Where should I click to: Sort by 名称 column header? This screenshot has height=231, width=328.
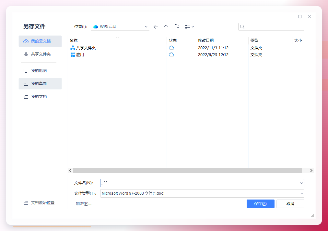click(74, 41)
